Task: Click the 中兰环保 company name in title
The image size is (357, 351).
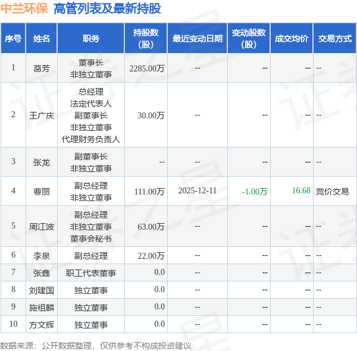Action: 25,9
